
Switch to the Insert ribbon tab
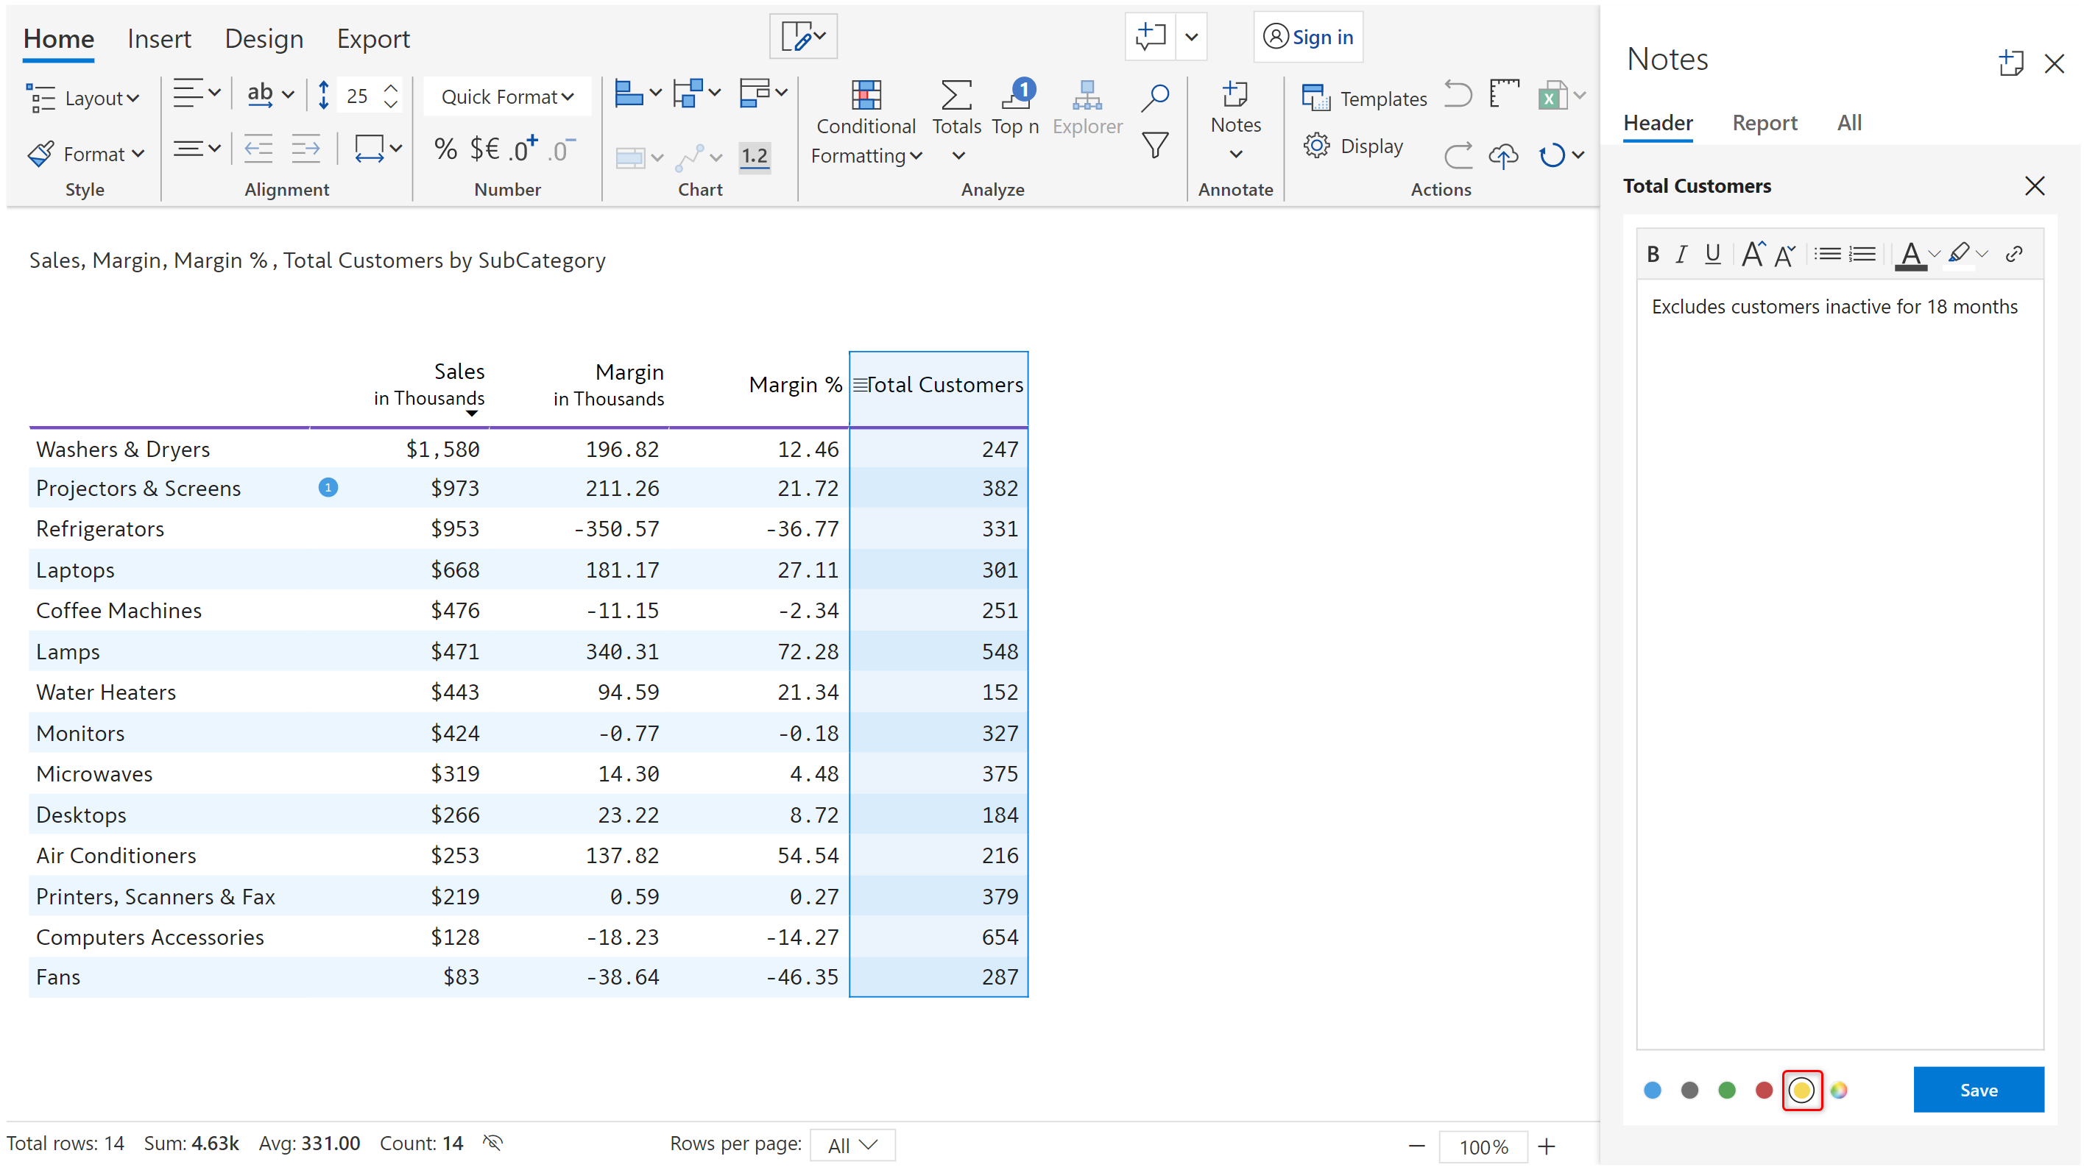pos(158,39)
